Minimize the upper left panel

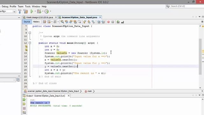19,18
